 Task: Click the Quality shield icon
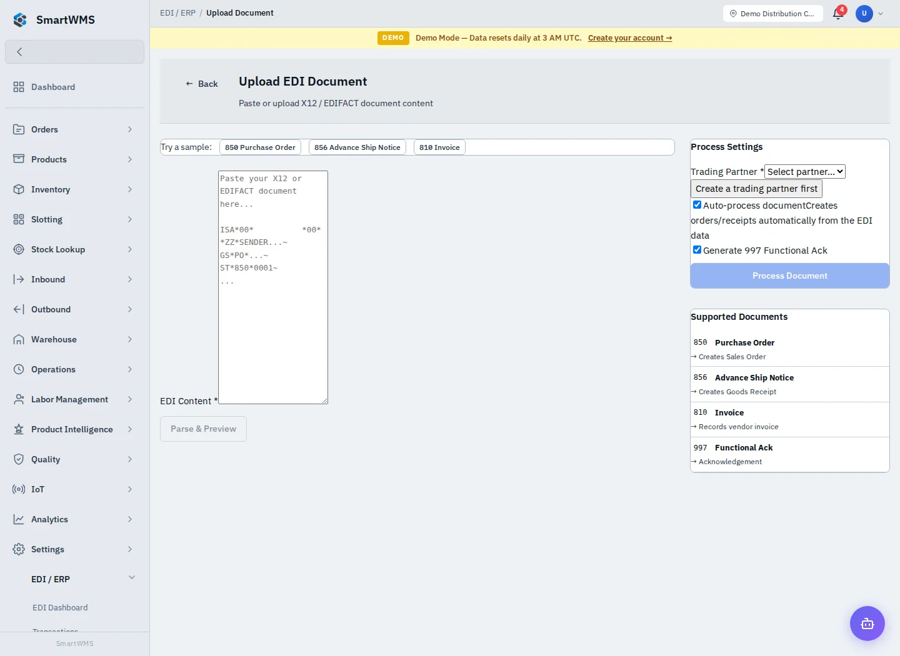pyautogui.click(x=19, y=459)
